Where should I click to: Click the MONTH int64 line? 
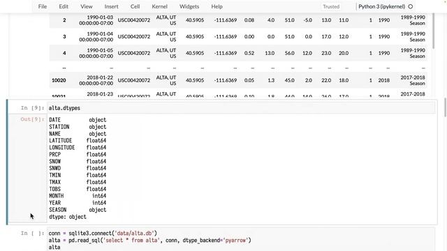click(x=78, y=196)
